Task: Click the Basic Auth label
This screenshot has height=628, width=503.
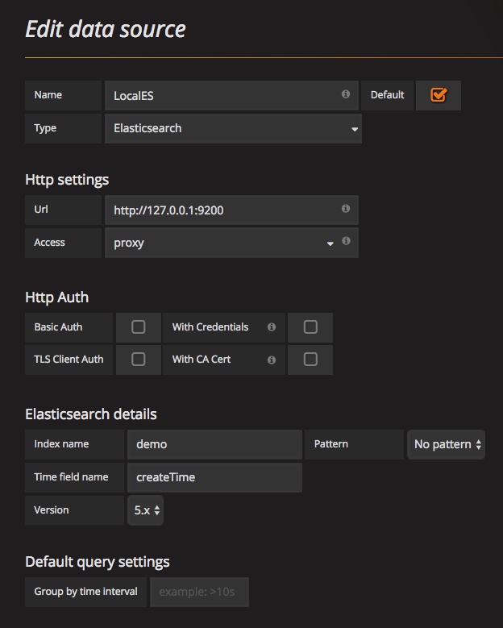Action: tap(58, 327)
